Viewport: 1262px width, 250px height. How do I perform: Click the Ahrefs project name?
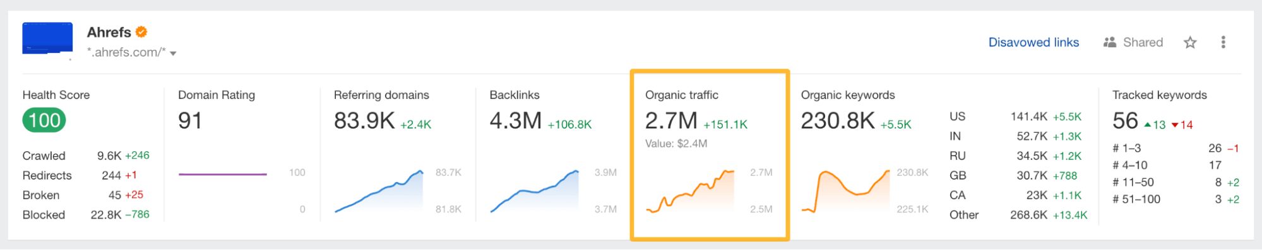pyautogui.click(x=109, y=32)
